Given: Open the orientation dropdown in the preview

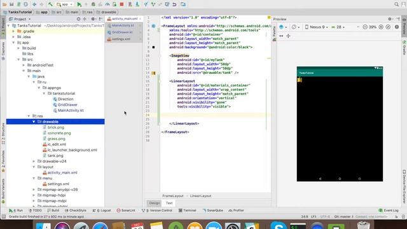Looking at the screenshot, I should click(x=295, y=27).
